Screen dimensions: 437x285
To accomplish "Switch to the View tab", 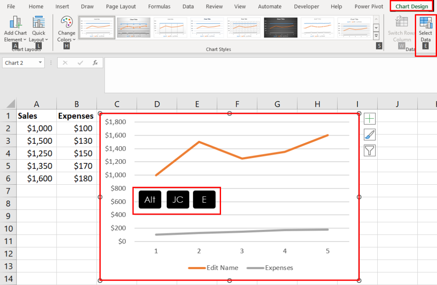I will click(240, 6).
